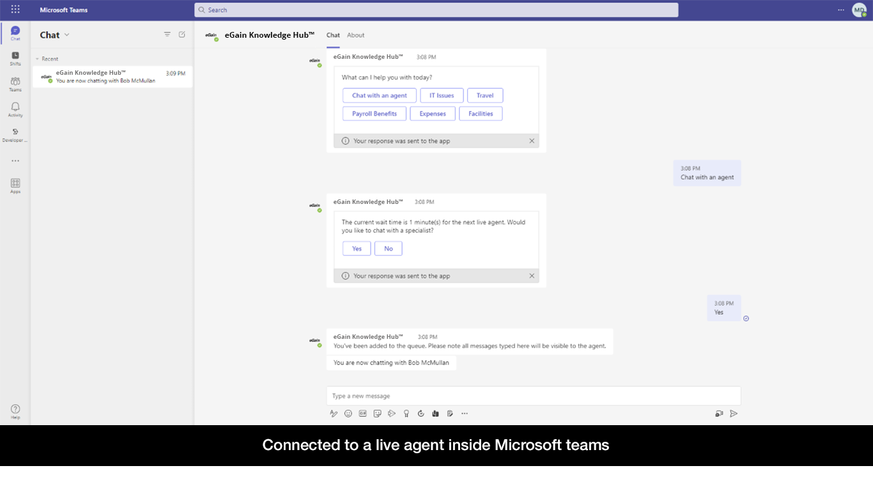Choose the Payroll Benefits option
873x491 pixels.
[375, 114]
